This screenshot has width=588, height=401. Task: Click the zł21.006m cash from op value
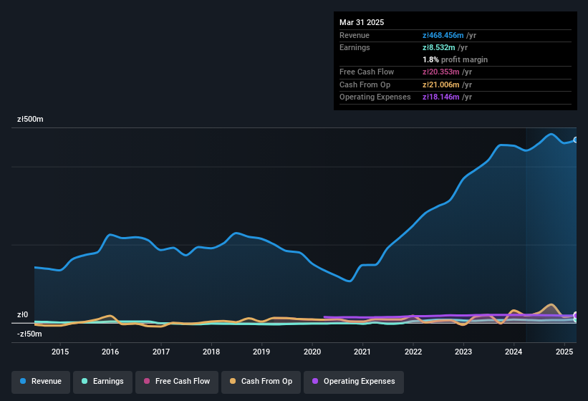440,84
